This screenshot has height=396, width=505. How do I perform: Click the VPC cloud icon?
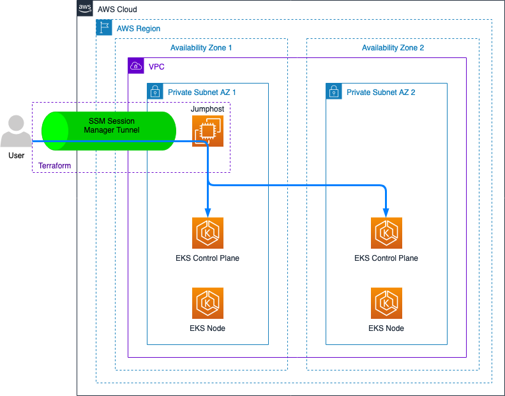tap(136, 66)
